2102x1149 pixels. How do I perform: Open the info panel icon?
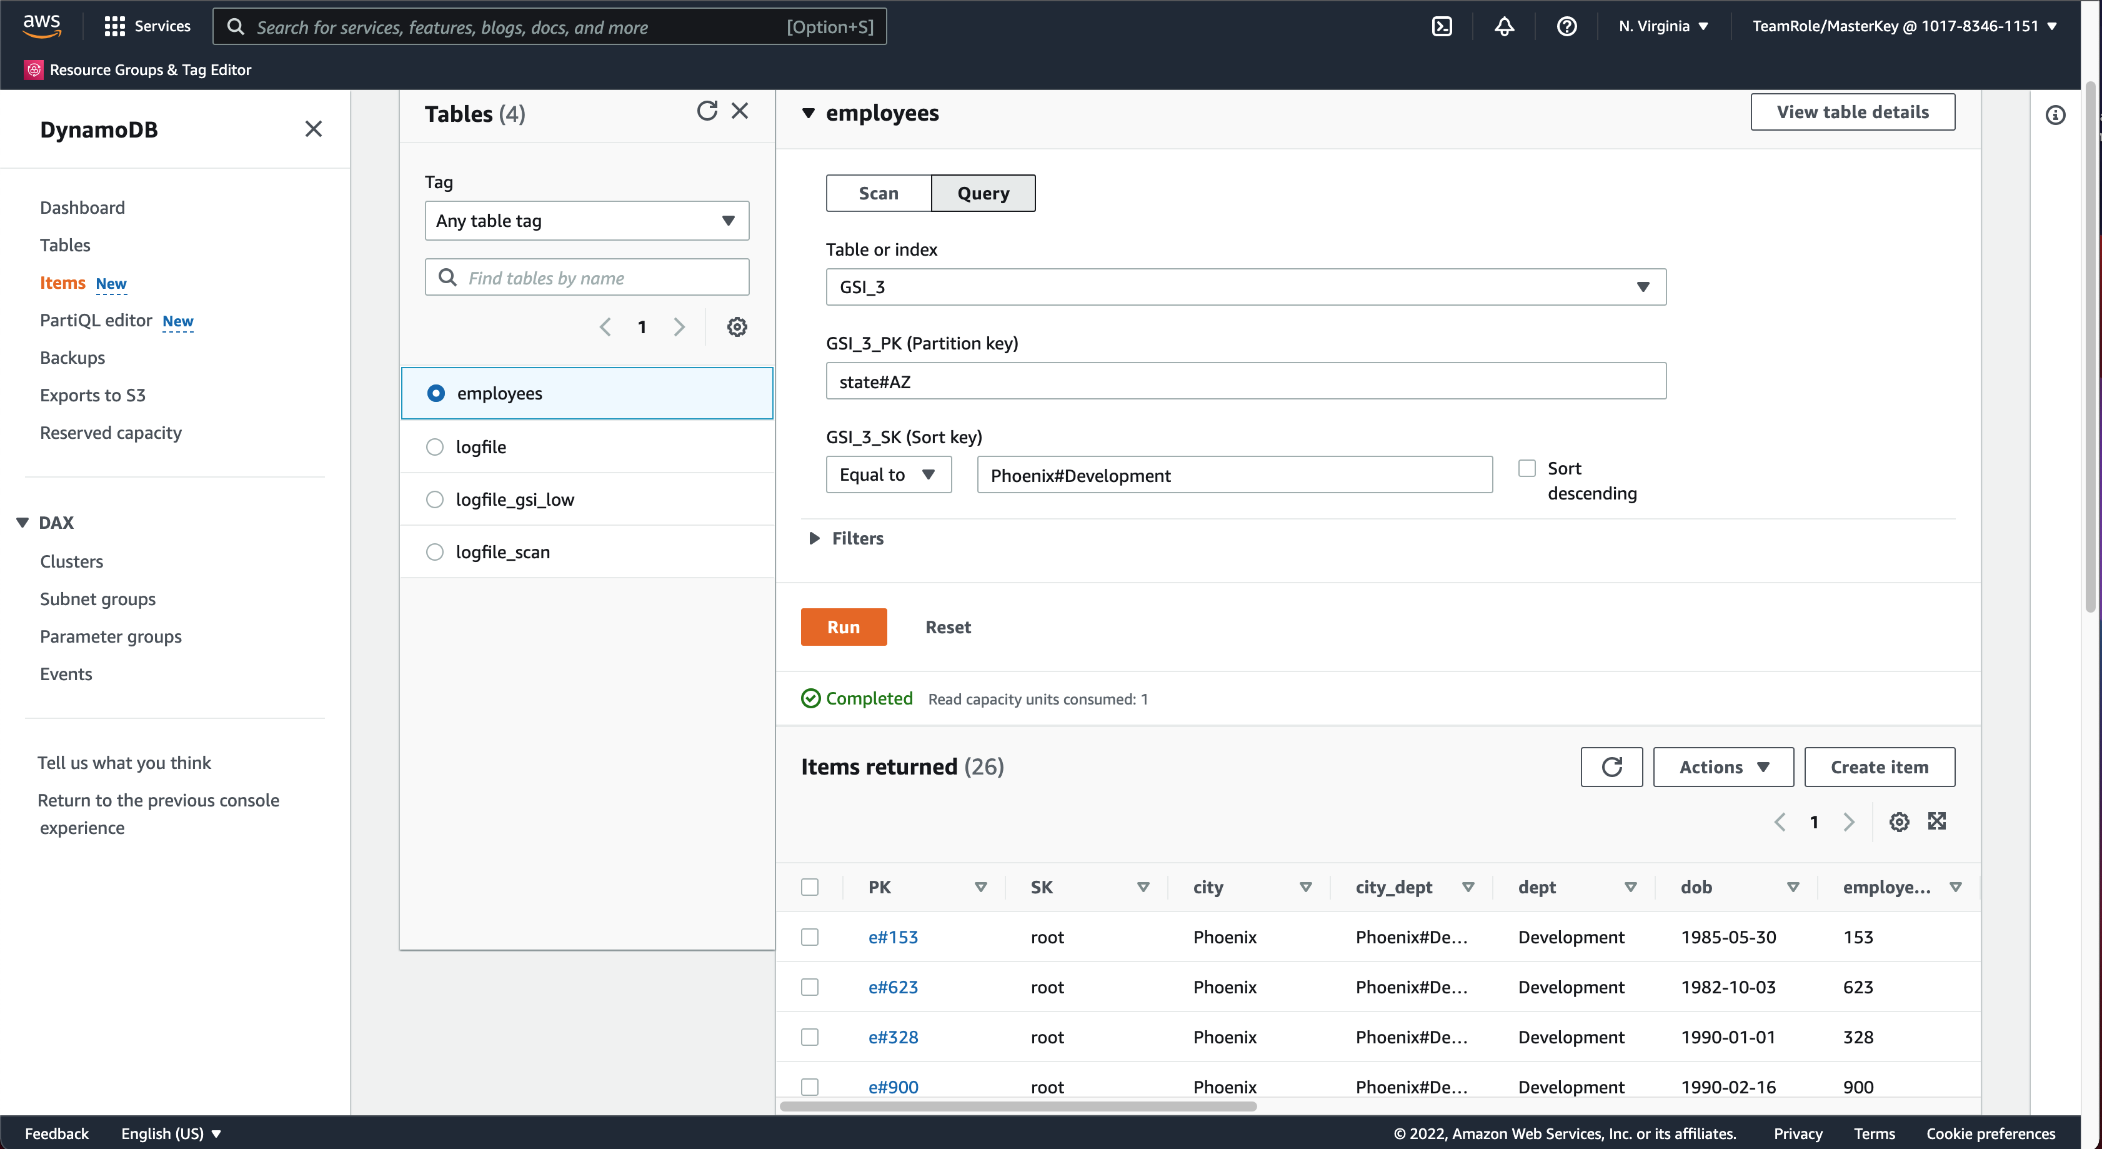[2056, 115]
